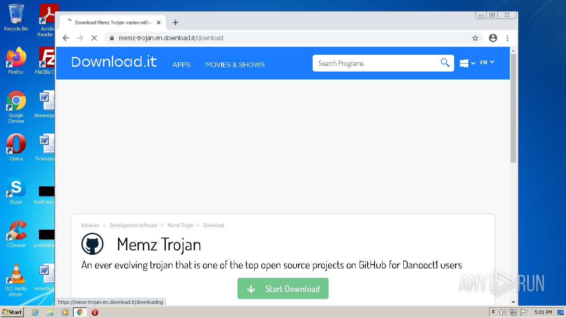The height and width of the screenshot is (318, 566).
Task: Click the browser back arrow
Action: [x=66, y=38]
